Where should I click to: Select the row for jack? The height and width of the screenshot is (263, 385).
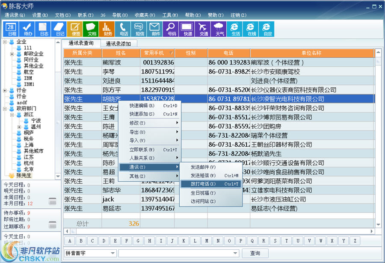coord(219,199)
